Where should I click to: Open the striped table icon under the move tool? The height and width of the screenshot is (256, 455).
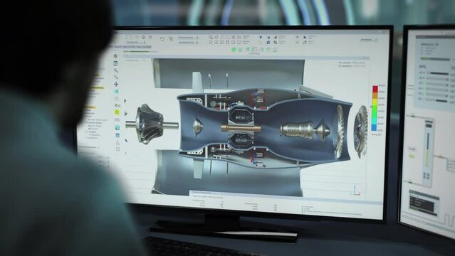coord(116,63)
